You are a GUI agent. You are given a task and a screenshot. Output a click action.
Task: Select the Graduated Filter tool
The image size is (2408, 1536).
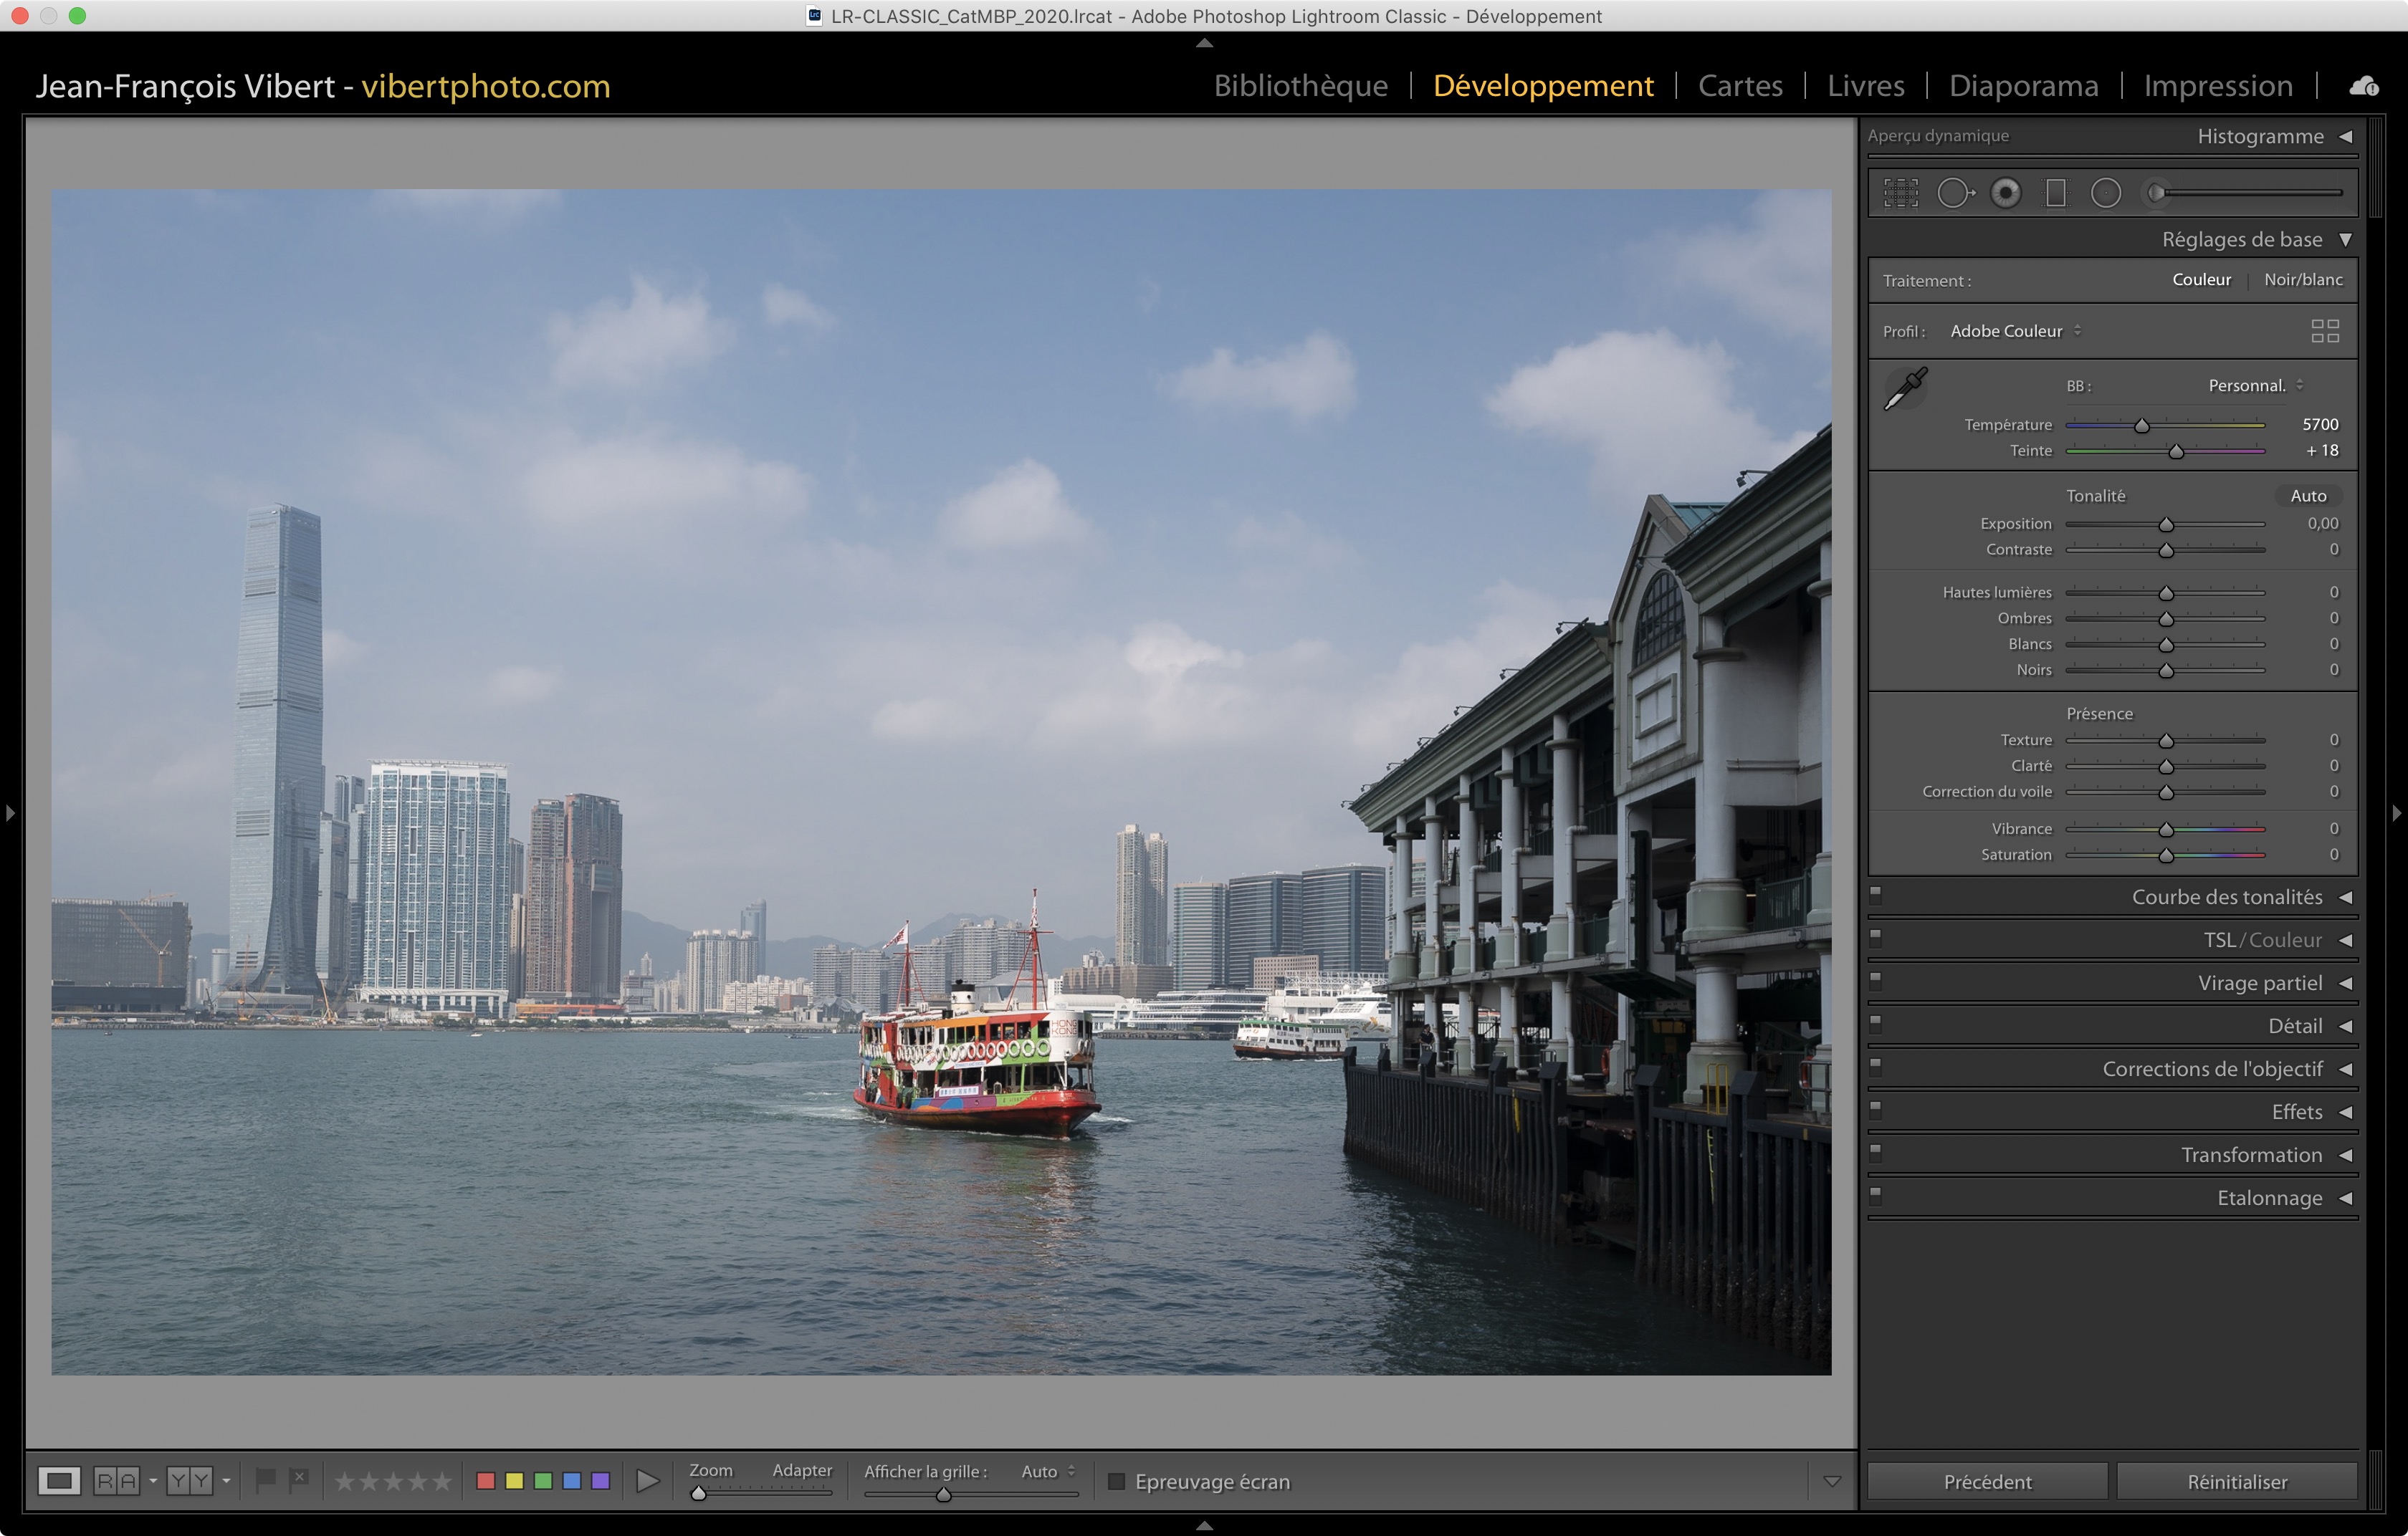pos(2056,193)
